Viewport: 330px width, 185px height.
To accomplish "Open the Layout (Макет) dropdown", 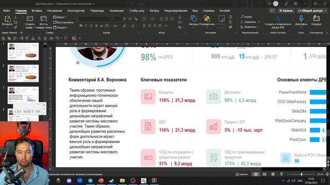I will pyautogui.click(x=60, y=17).
